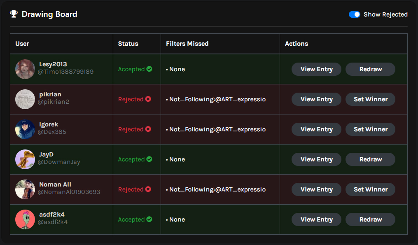Open pikrian's avatar picture
This screenshot has height=245, width=418.
pyautogui.click(x=25, y=99)
